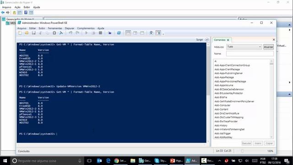Screen dimensions: 293x165
Task: Click the Atualizar button
Action: (x=269, y=47)
